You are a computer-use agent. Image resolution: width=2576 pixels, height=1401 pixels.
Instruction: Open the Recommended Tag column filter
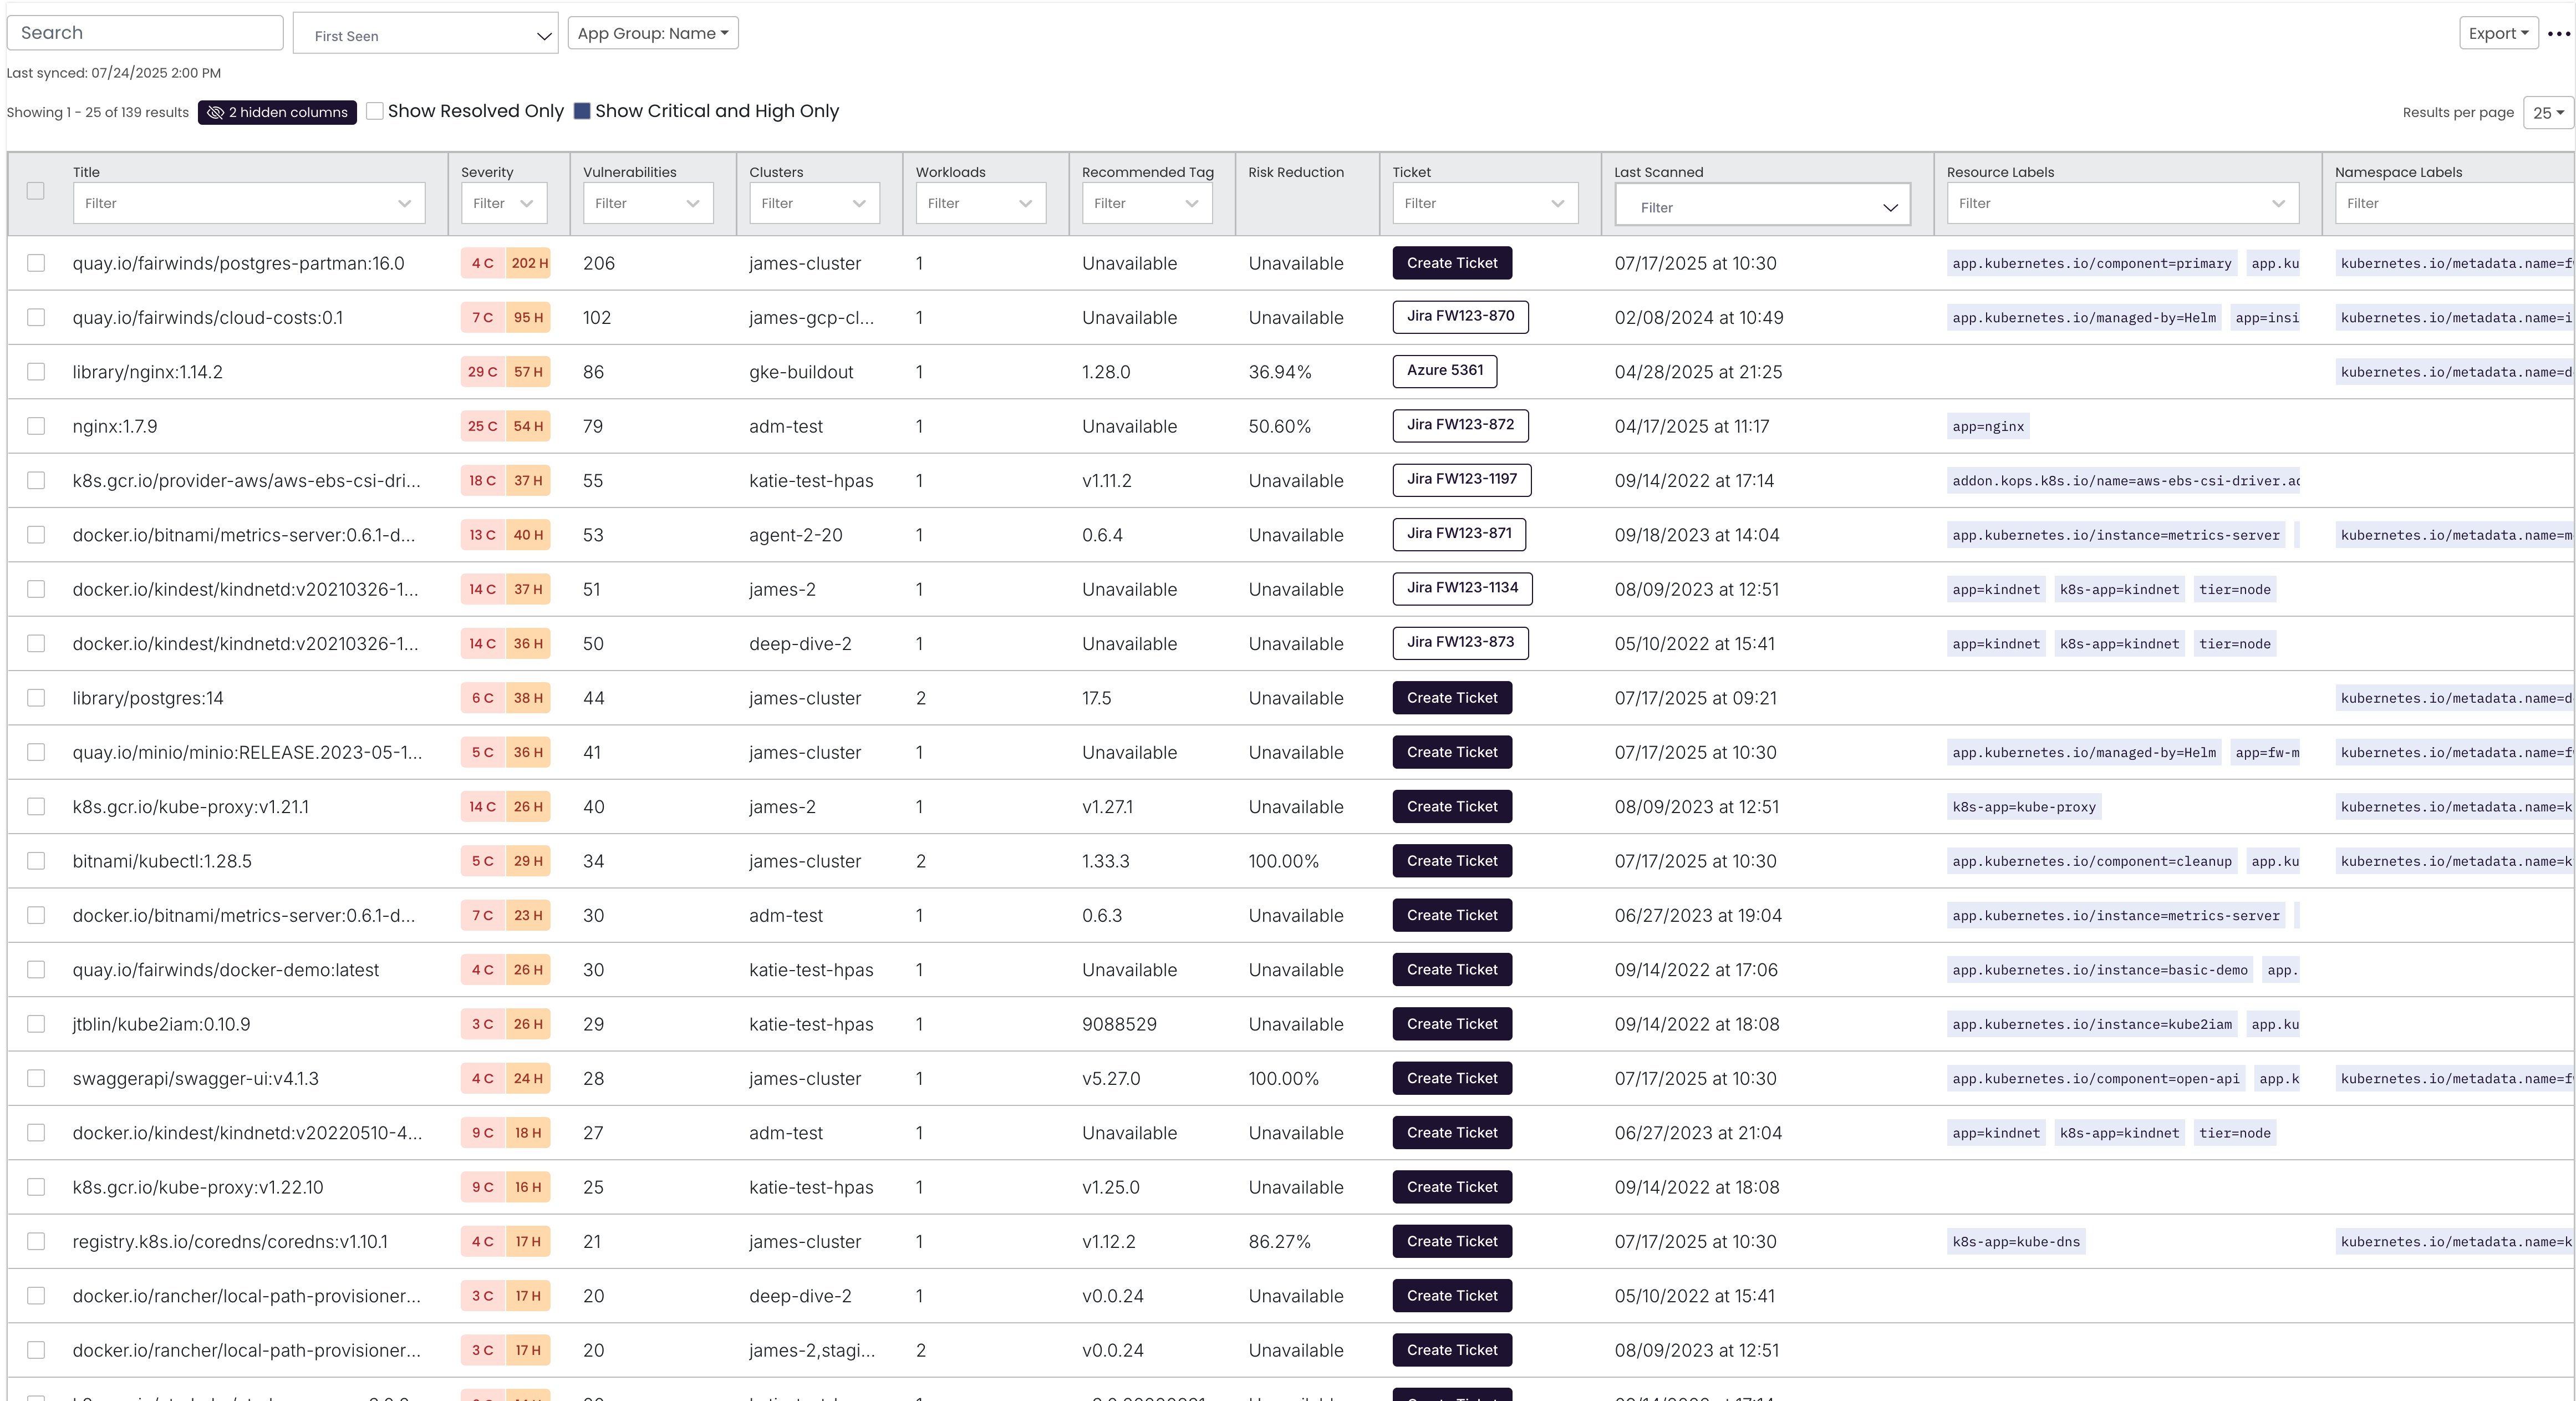(x=1147, y=203)
